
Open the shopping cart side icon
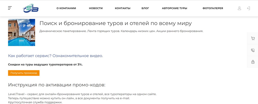[253, 39]
